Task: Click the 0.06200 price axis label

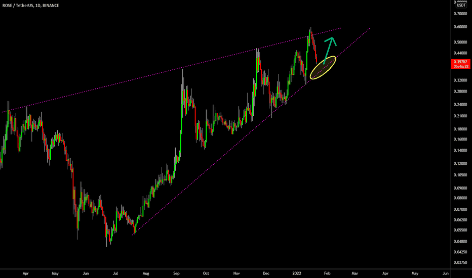Action: [x=460, y=220]
